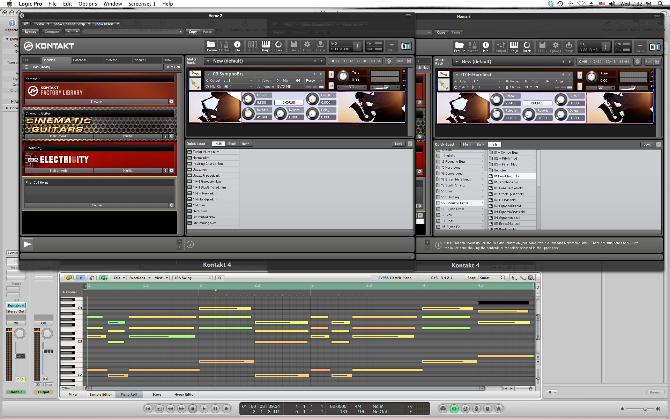Toggle CHORUS on 03 SymphoBrs
This screenshot has width=670, height=419.
coord(289,103)
